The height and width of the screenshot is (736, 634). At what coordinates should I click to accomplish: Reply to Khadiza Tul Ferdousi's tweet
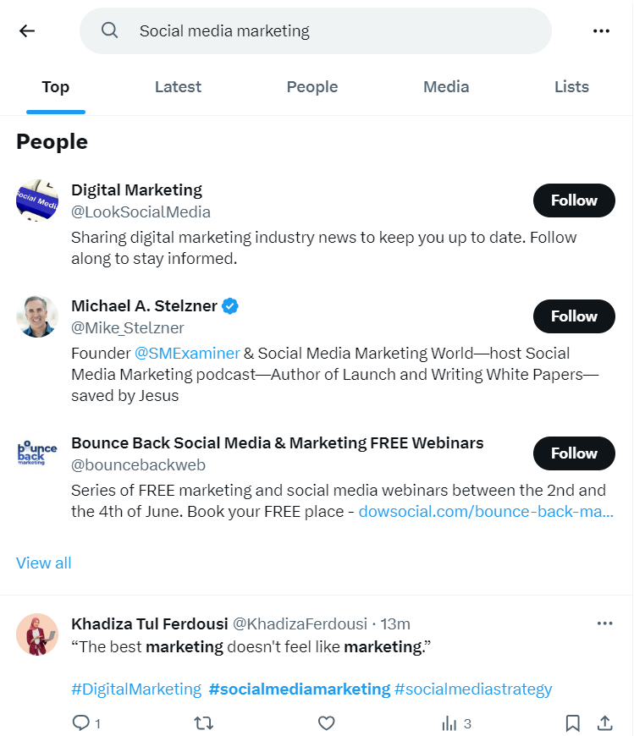82,723
